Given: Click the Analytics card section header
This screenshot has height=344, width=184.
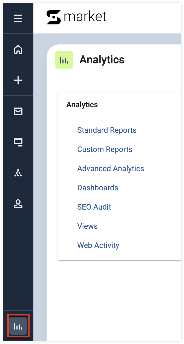Looking at the screenshot, I should (x=82, y=105).
